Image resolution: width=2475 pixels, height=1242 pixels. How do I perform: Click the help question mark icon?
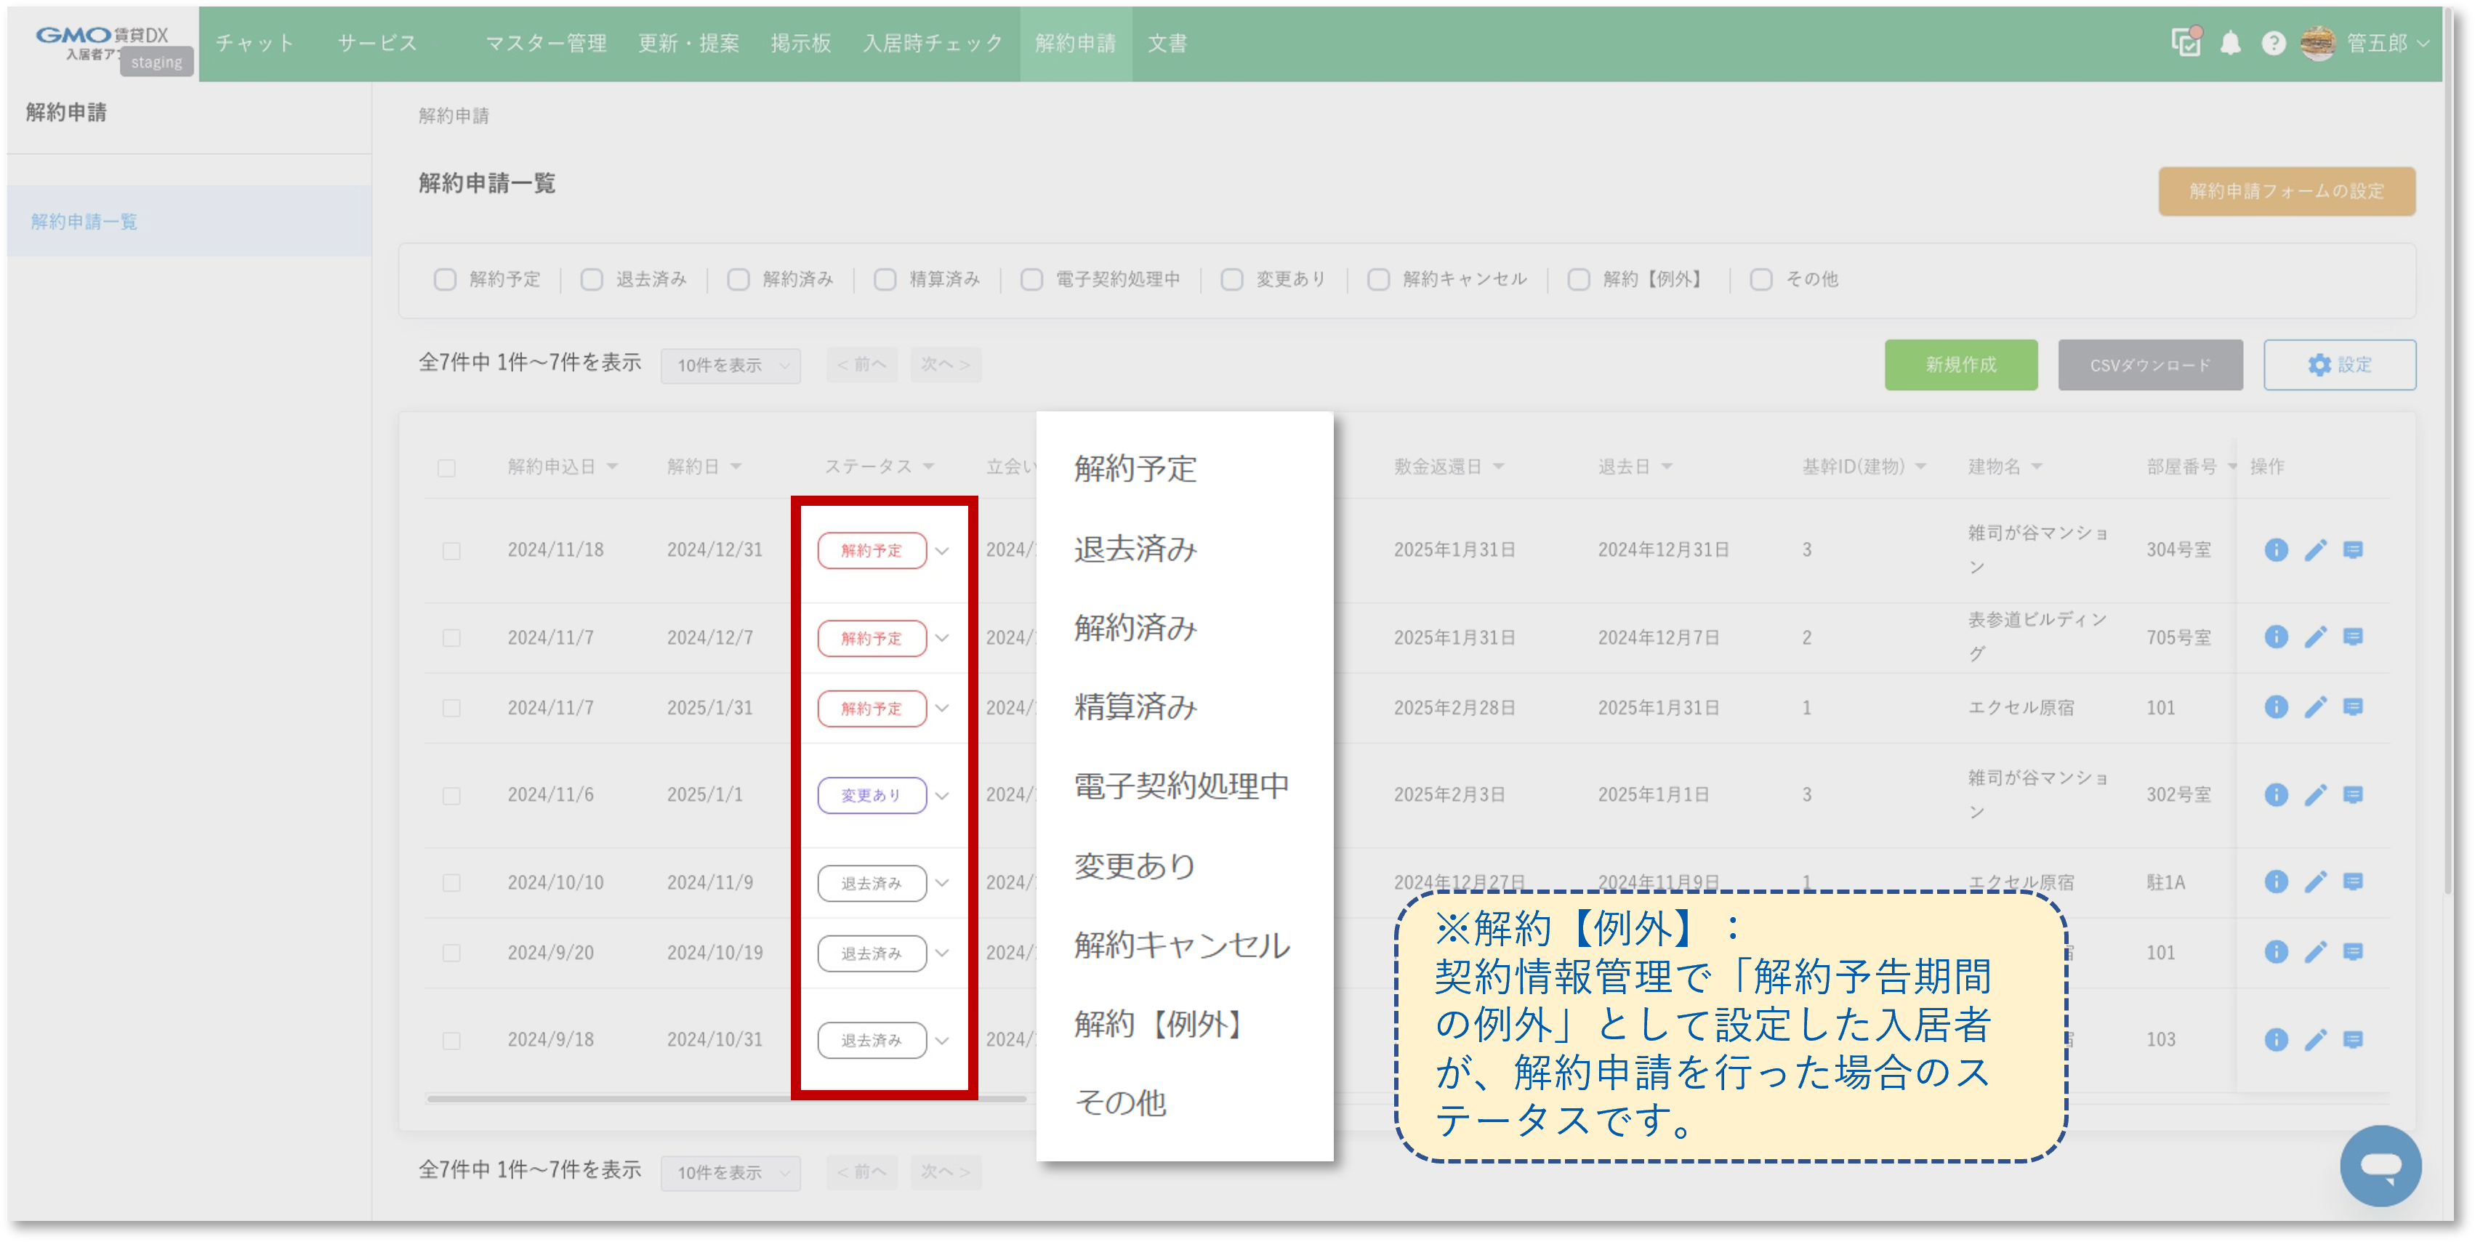pyautogui.click(x=2273, y=42)
